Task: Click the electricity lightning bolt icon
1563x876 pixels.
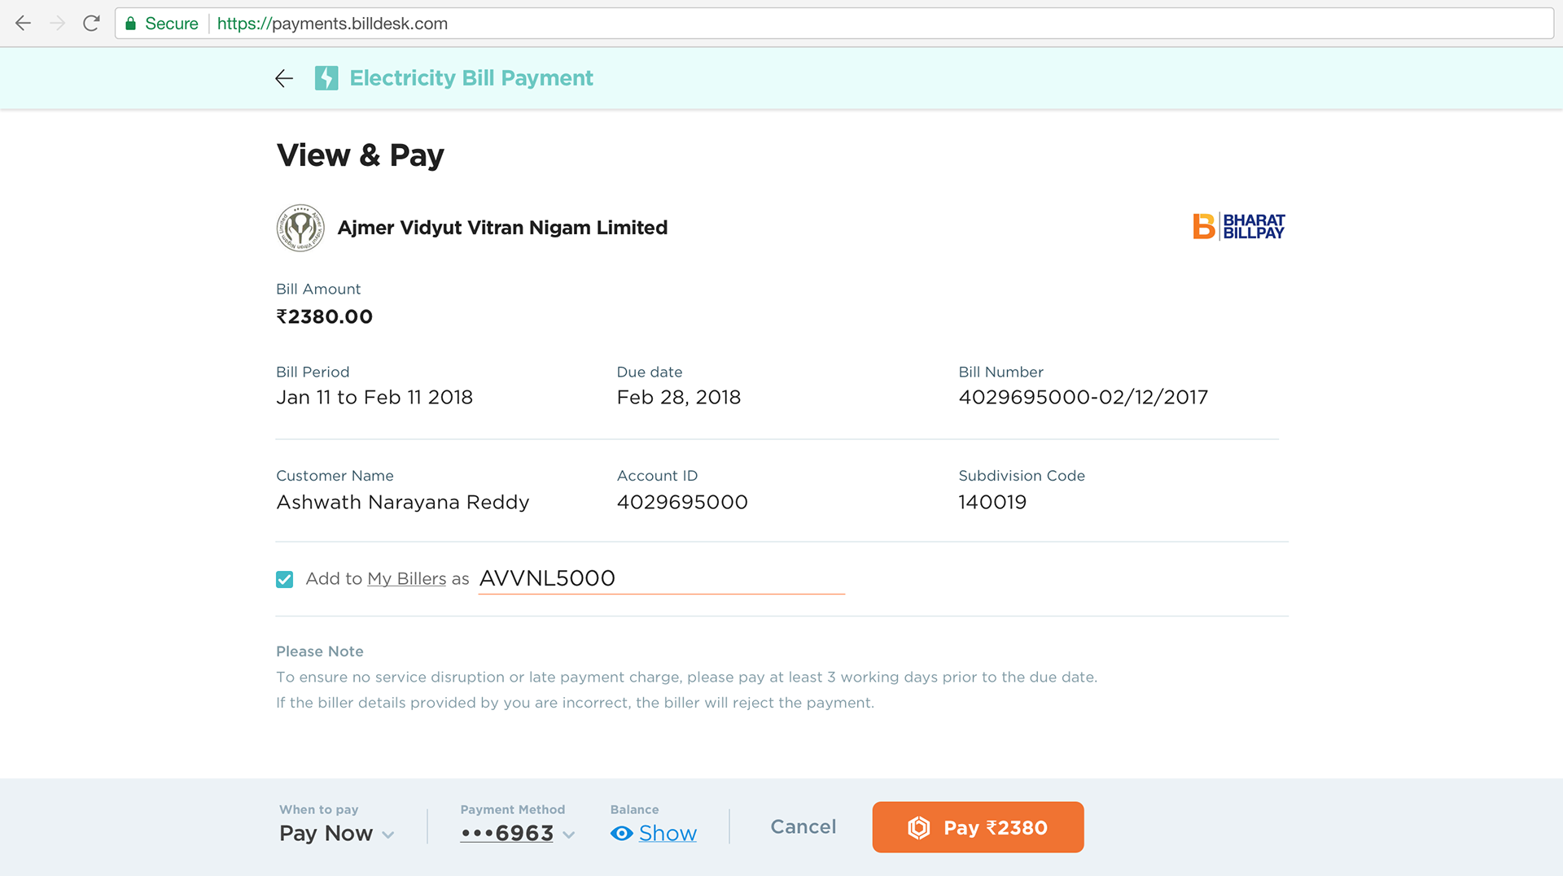Action: coord(326,78)
